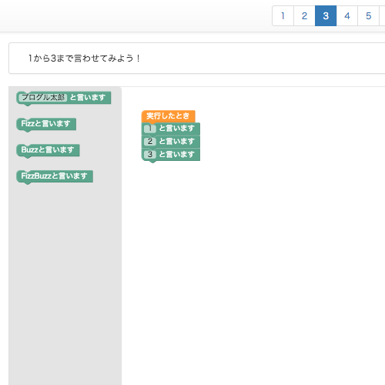The image size is (385, 385).
Task: Edit the value 2 field in workspace block
Action: point(150,142)
